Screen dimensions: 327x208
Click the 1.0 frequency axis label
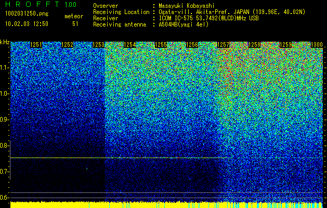(x=4, y=94)
